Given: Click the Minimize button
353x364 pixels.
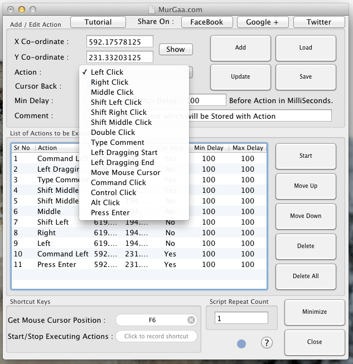Looking at the screenshot, I should tap(315, 312).
